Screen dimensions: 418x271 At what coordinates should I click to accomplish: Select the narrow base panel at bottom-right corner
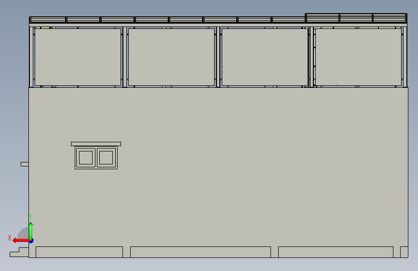(404, 252)
